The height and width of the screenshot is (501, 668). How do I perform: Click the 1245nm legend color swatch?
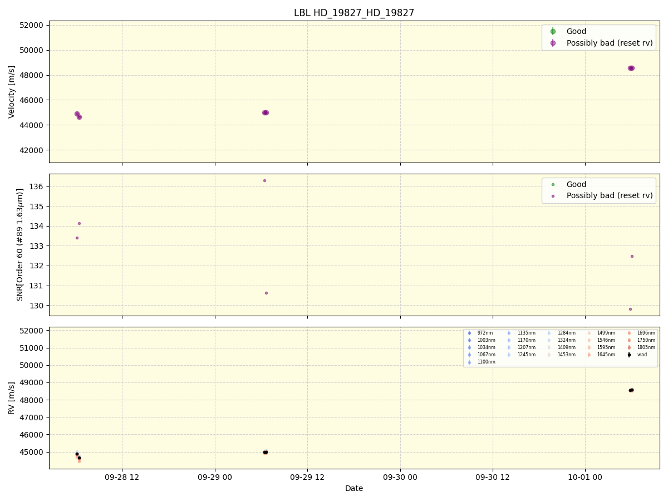pos(509,355)
